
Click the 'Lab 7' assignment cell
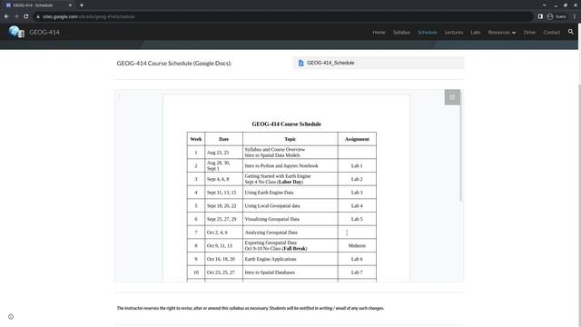coord(357,272)
